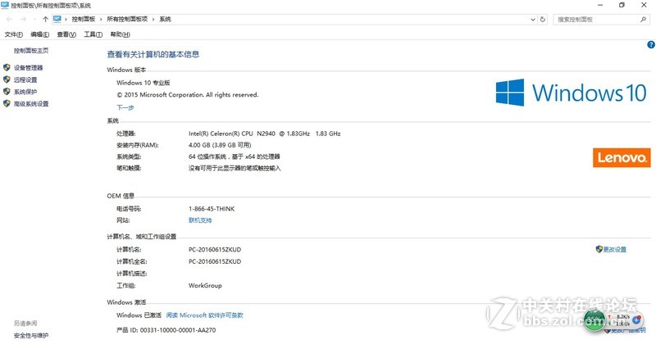This screenshot has height=349, width=656.
Task: Open 高级系统设置 from sidebar
Action: pyautogui.click(x=31, y=104)
